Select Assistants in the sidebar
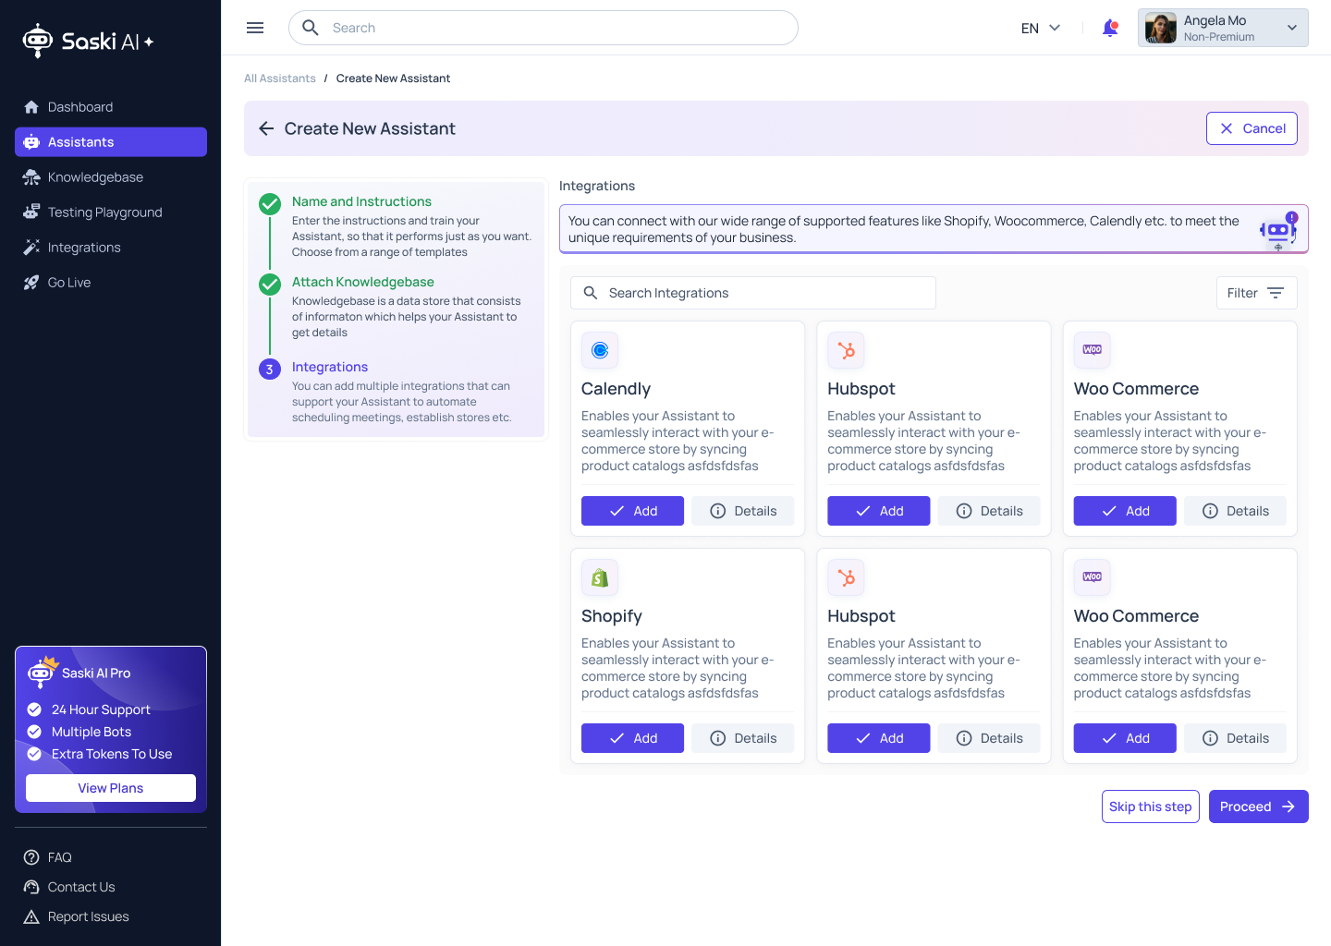The width and height of the screenshot is (1331, 946). point(111,142)
